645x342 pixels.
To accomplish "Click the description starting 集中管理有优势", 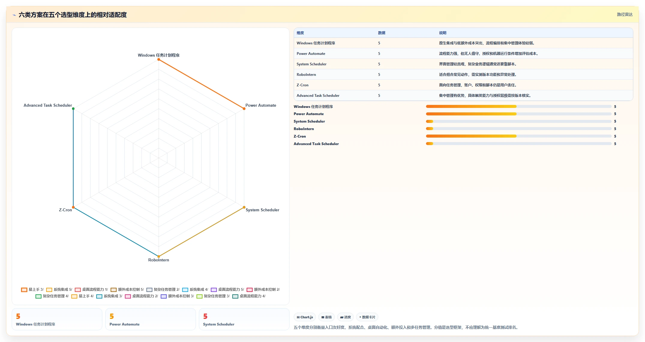I will 485,96.
